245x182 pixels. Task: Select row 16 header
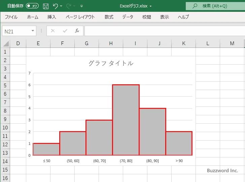(x=5, y=178)
